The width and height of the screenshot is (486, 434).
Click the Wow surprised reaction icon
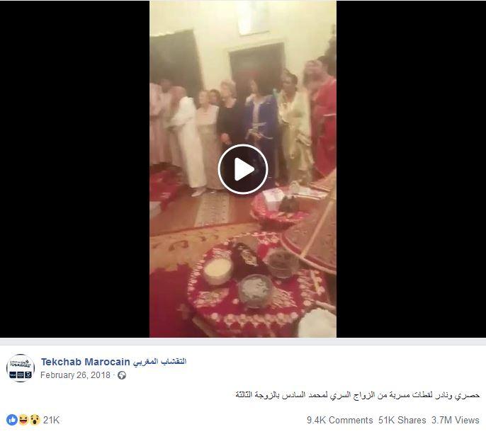coord(35,420)
